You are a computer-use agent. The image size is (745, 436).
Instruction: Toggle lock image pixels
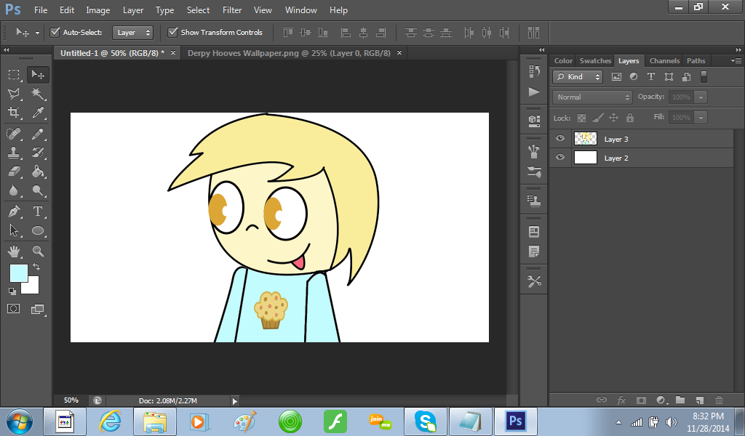coord(598,117)
